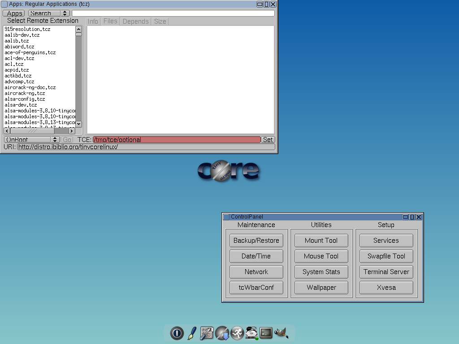Click extension list scroll up arrow
459x344 pixels.
pyautogui.click(x=78, y=29)
